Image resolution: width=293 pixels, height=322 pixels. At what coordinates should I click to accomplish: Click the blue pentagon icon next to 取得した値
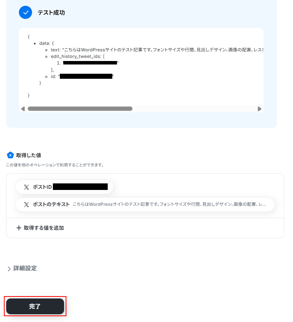pyautogui.click(x=10, y=155)
